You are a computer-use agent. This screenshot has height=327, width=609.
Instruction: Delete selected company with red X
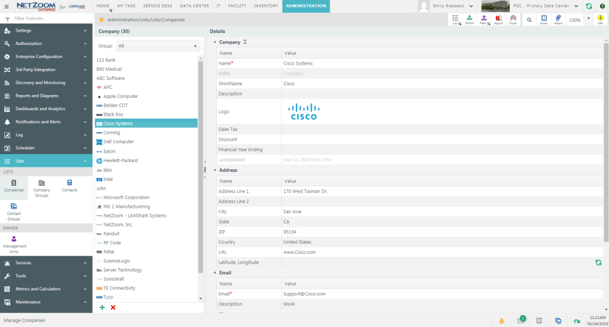(113, 308)
